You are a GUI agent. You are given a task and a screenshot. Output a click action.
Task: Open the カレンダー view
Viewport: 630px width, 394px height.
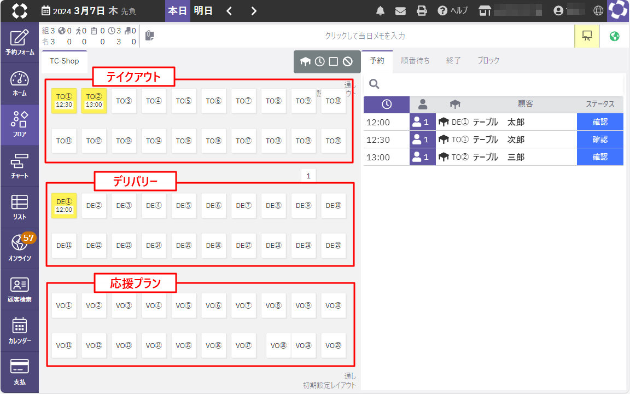(19, 331)
